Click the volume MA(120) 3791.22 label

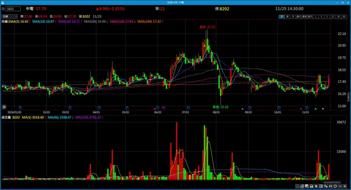click(x=88, y=118)
